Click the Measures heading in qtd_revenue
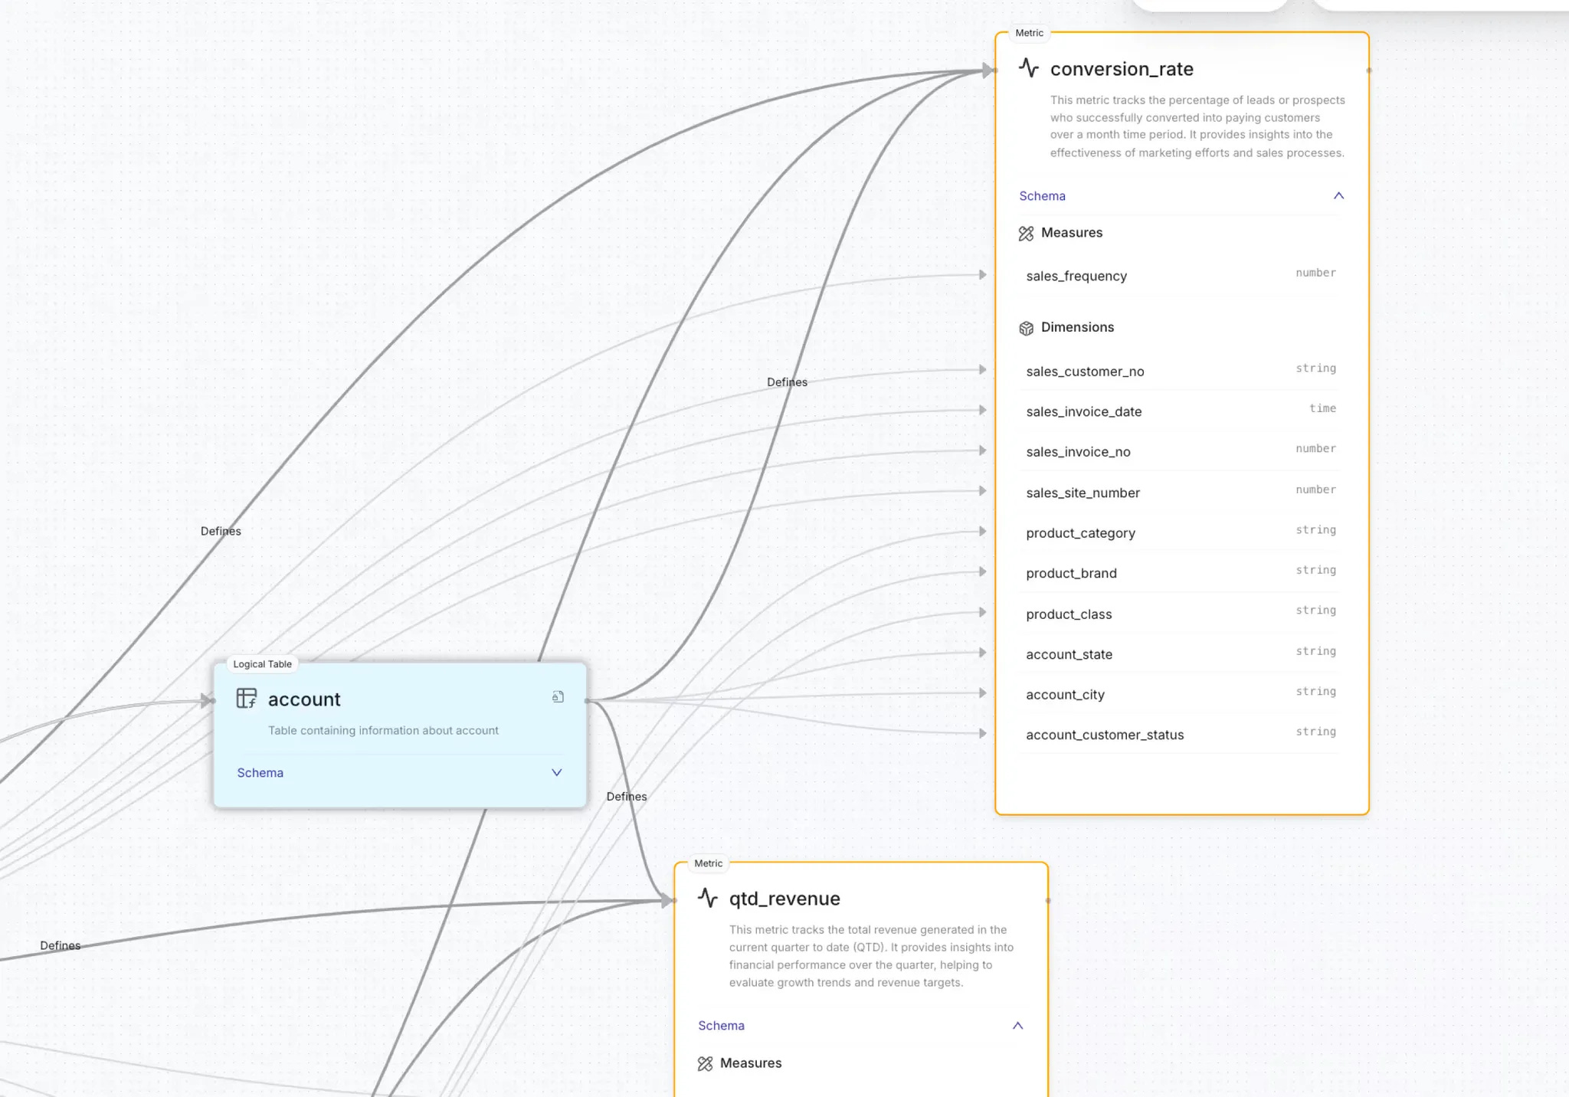 coord(751,1063)
